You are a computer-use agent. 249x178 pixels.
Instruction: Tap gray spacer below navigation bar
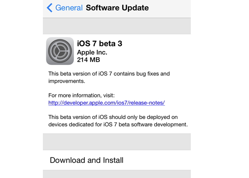(x=117, y=26)
